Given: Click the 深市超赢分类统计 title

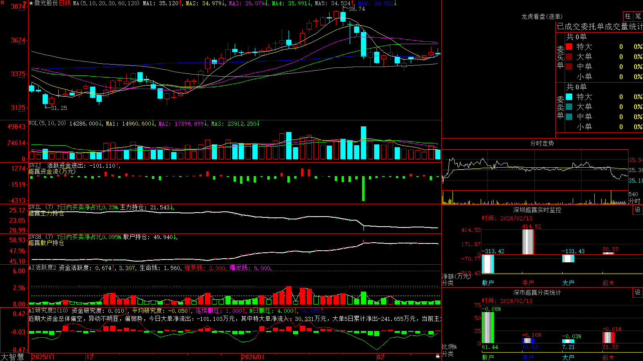Looking at the screenshot, I should [x=537, y=292].
